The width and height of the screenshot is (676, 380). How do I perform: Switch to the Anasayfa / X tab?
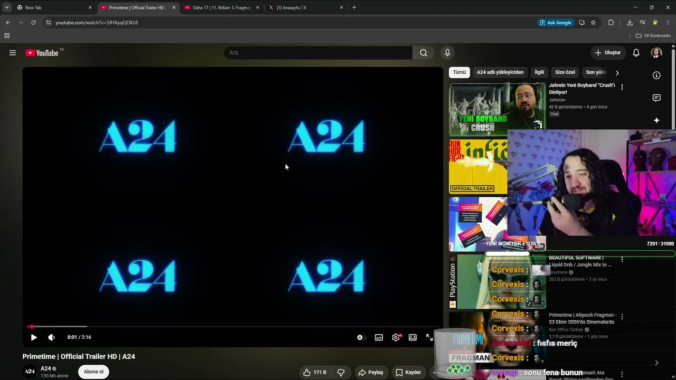pos(306,7)
